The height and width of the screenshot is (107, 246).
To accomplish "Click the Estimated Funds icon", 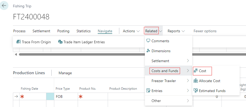I will point(196,91).
